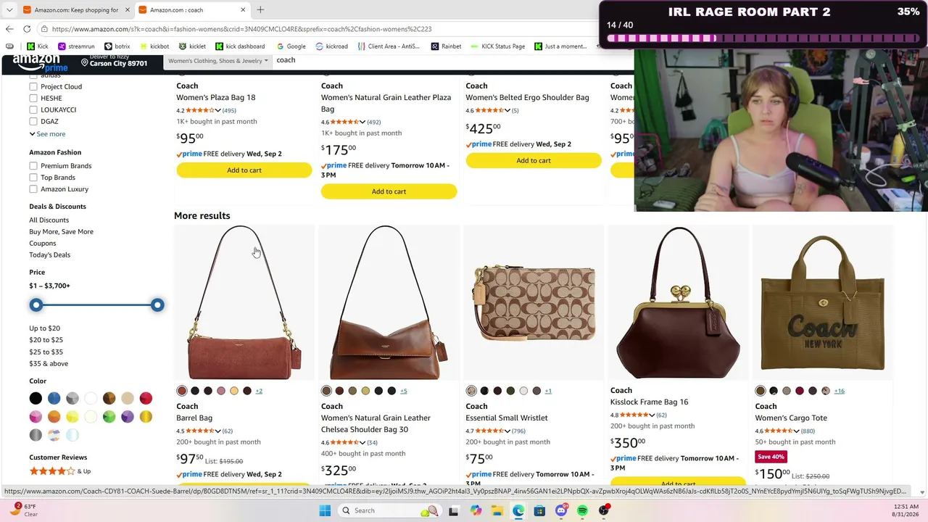The image size is (928, 522).
Task: Open the Windows Start menu
Action: pos(324,510)
